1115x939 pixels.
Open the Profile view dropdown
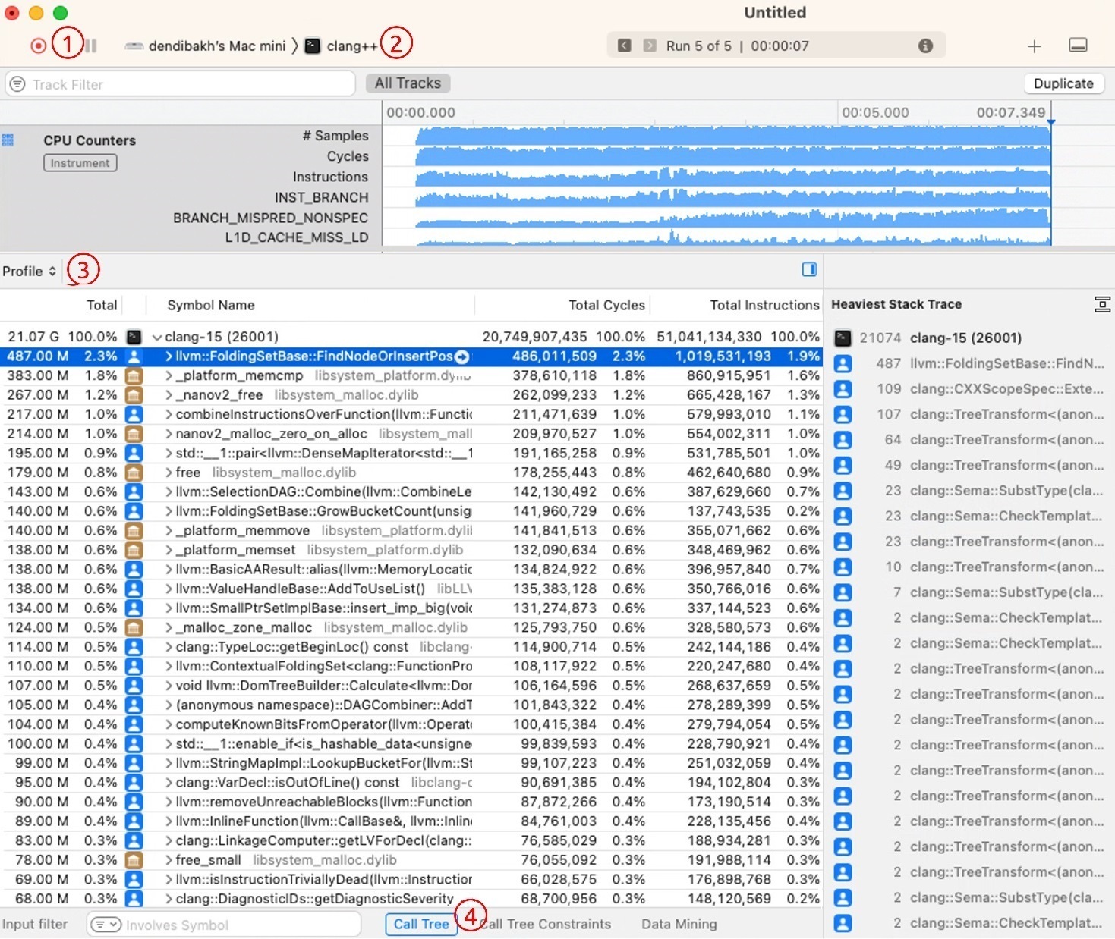[x=29, y=270]
